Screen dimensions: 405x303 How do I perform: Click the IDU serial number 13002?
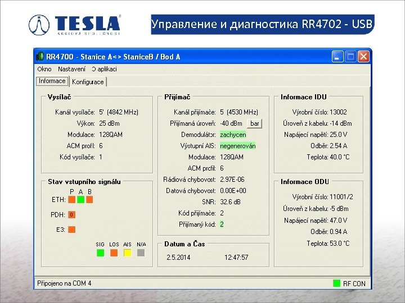pyautogui.click(x=338, y=112)
